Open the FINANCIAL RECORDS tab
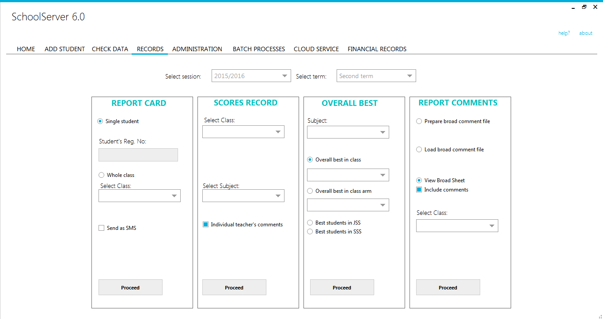 (377, 49)
